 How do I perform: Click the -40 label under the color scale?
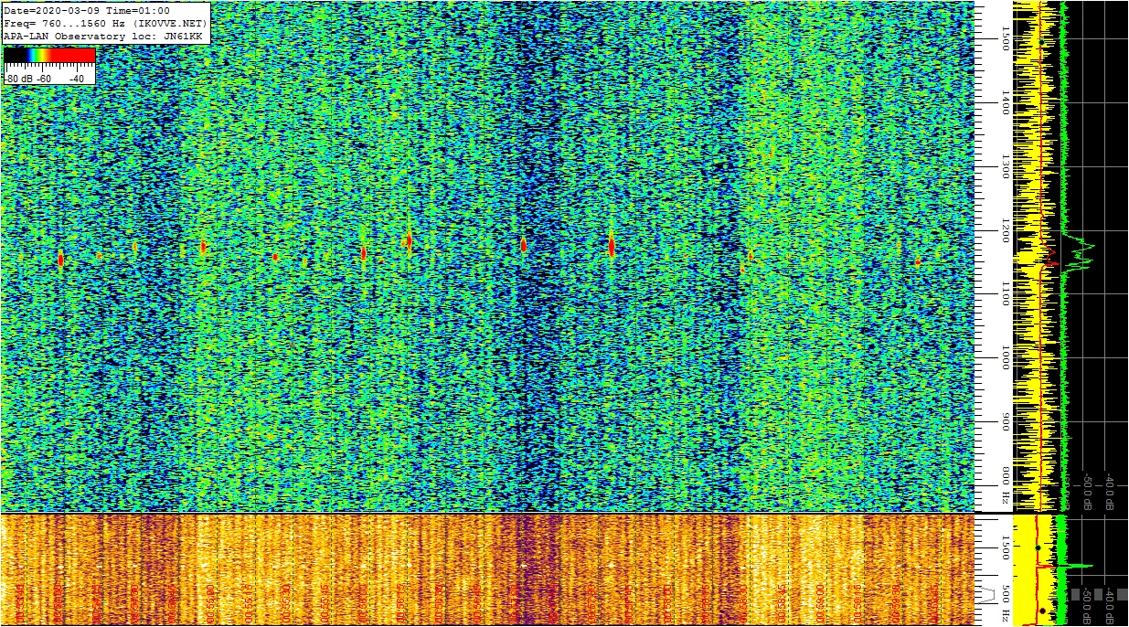tap(77, 79)
